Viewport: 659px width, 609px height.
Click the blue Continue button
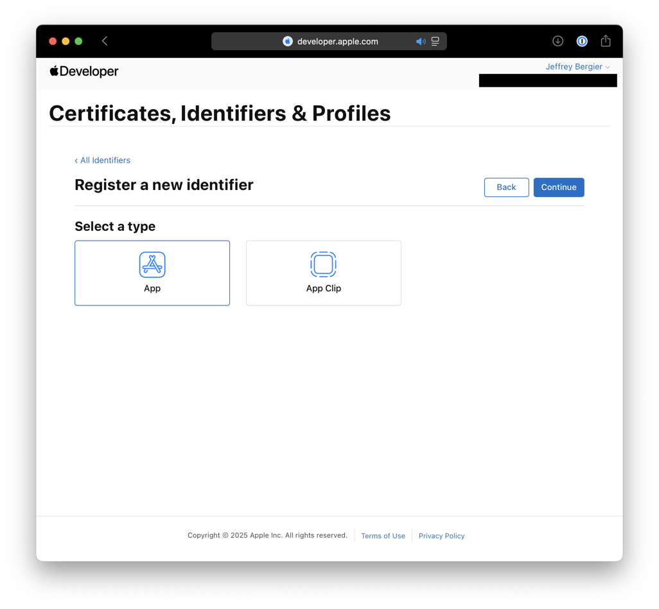(x=559, y=187)
